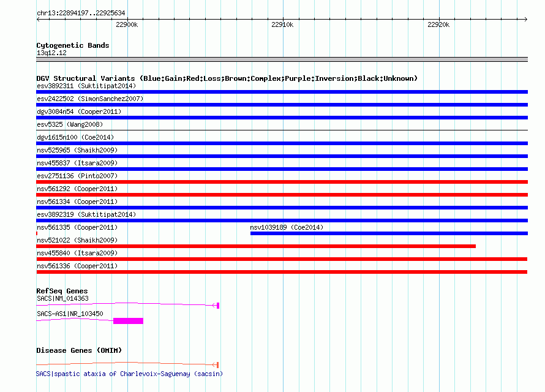545x392 pixels.
Task: Select the thin black line under esv5325
Action: [x=282, y=130]
